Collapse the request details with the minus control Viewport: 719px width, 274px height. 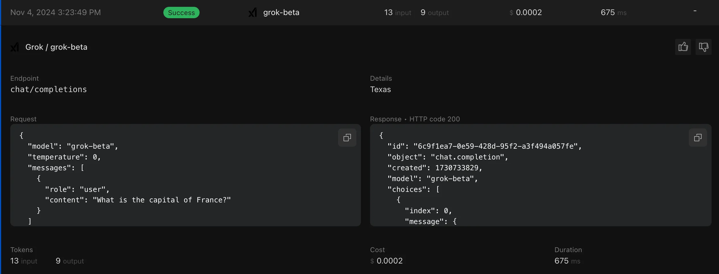(x=694, y=11)
